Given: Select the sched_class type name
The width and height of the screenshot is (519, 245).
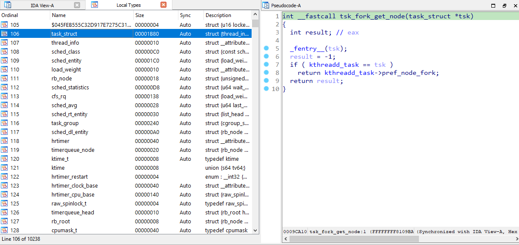Looking at the screenshot, I should [x=66, y=51].
